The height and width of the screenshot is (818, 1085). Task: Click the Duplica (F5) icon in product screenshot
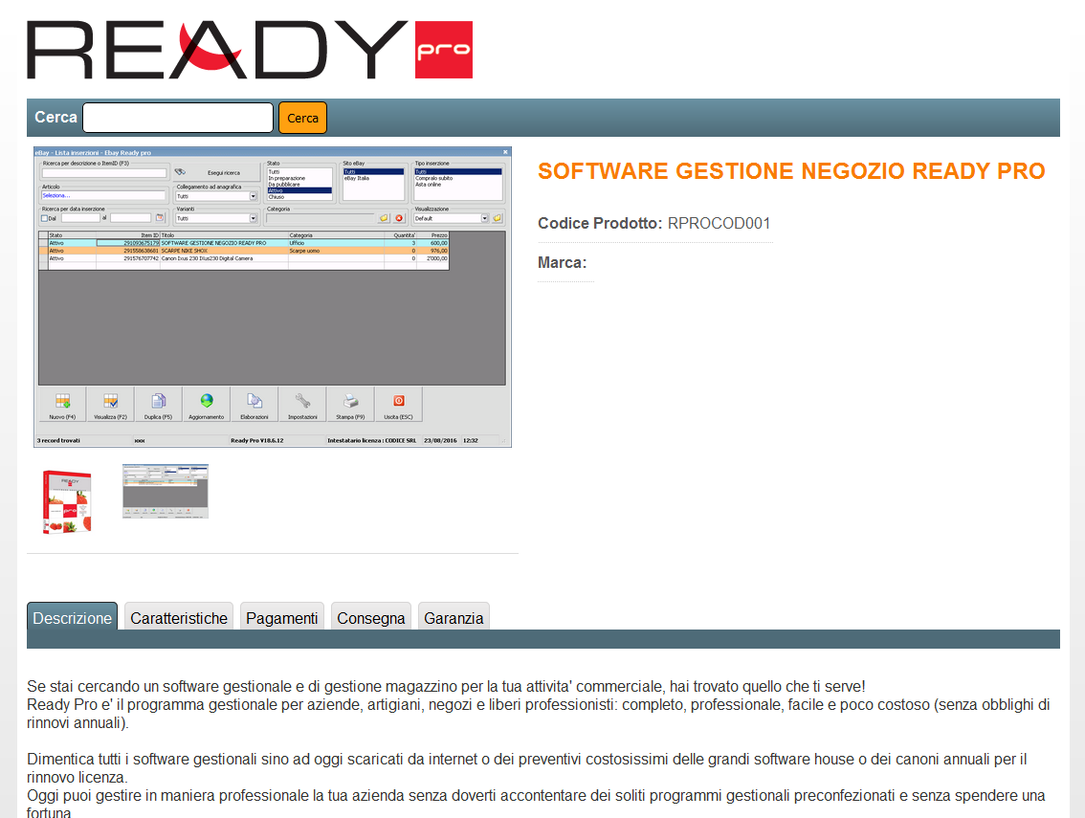coord(159,401)
